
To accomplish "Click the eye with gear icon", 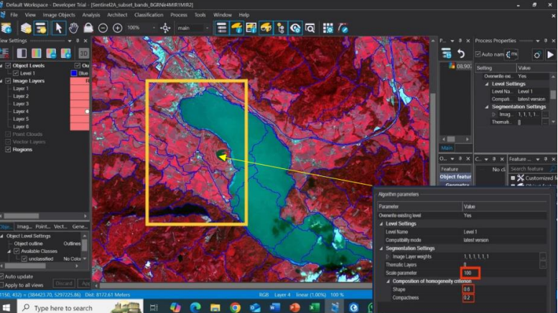I will [x=295, y=28].
